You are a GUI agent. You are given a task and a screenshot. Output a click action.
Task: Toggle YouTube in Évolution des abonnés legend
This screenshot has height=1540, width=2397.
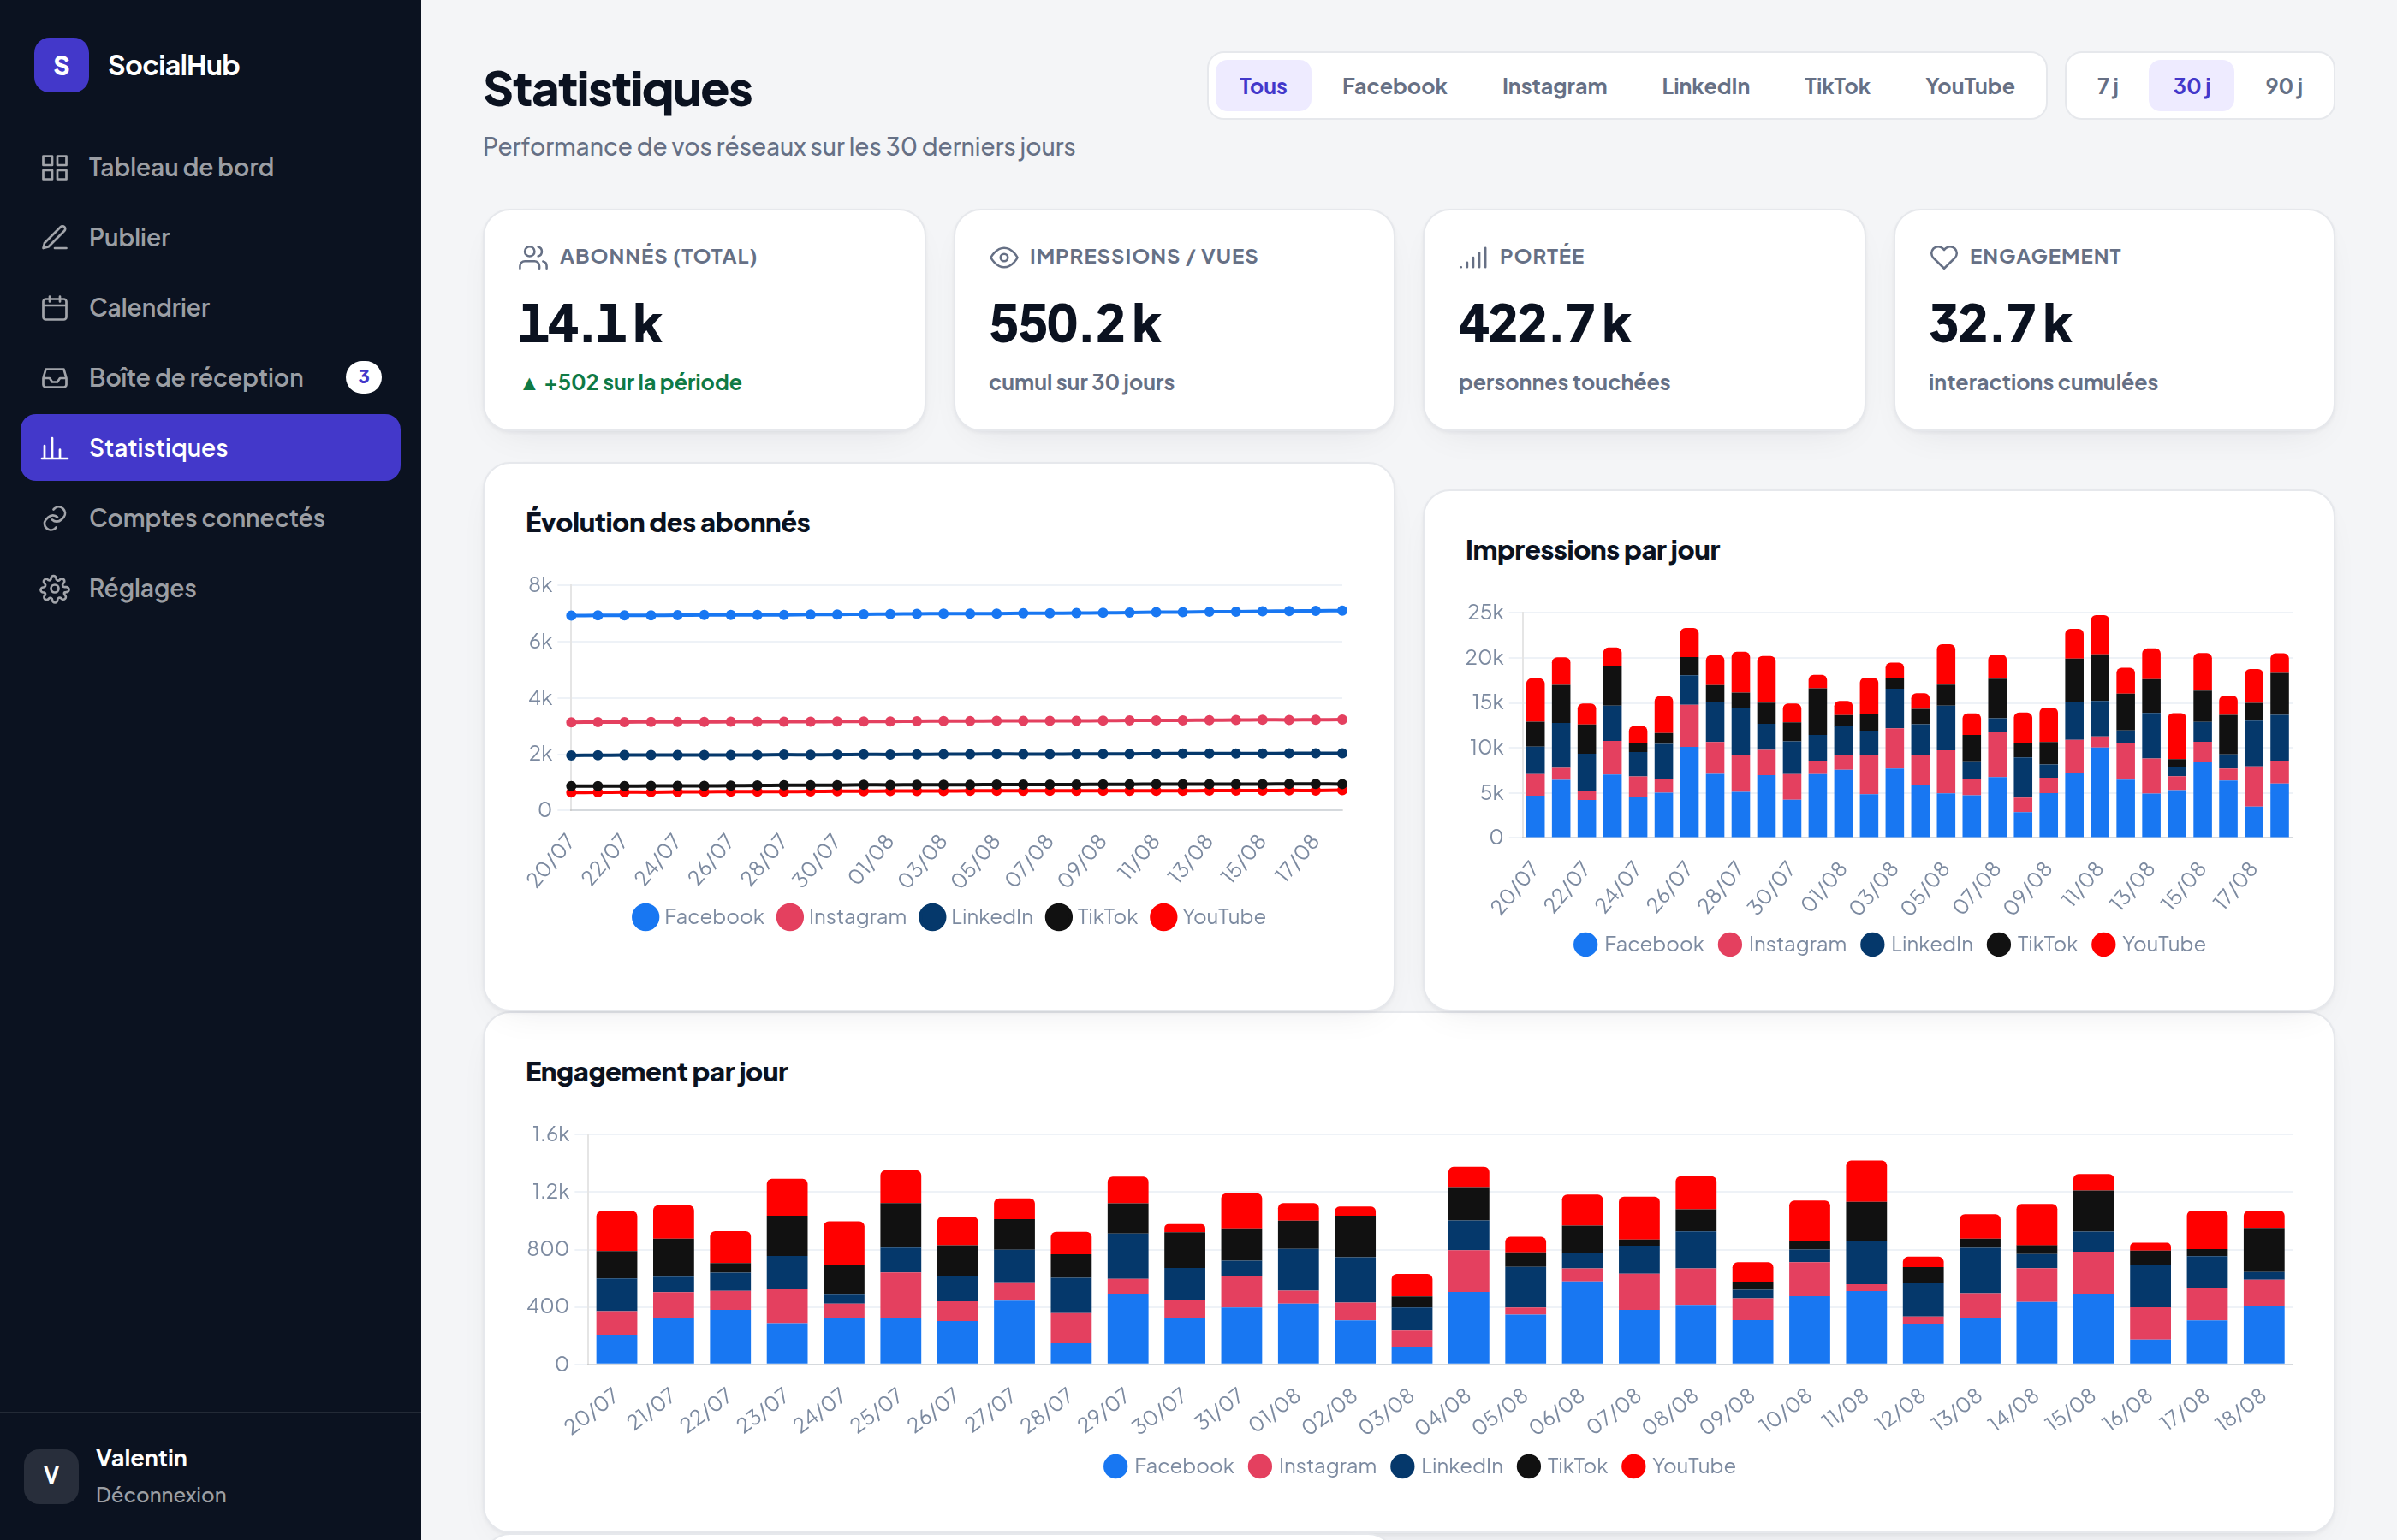[1208, 917]
